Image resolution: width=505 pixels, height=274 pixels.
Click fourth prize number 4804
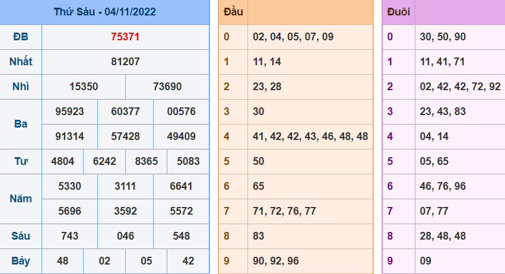(62, 161)
